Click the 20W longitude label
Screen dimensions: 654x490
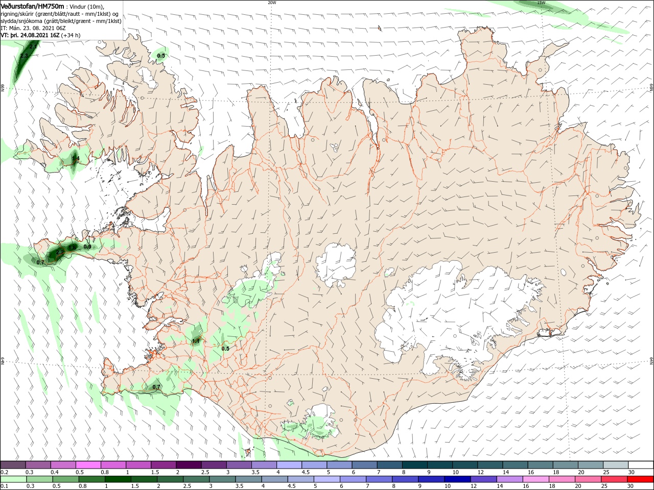click(x=272, y=3)
